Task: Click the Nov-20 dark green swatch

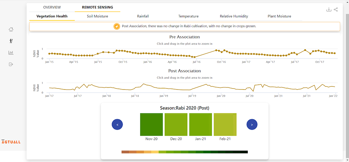Action: 151,125
